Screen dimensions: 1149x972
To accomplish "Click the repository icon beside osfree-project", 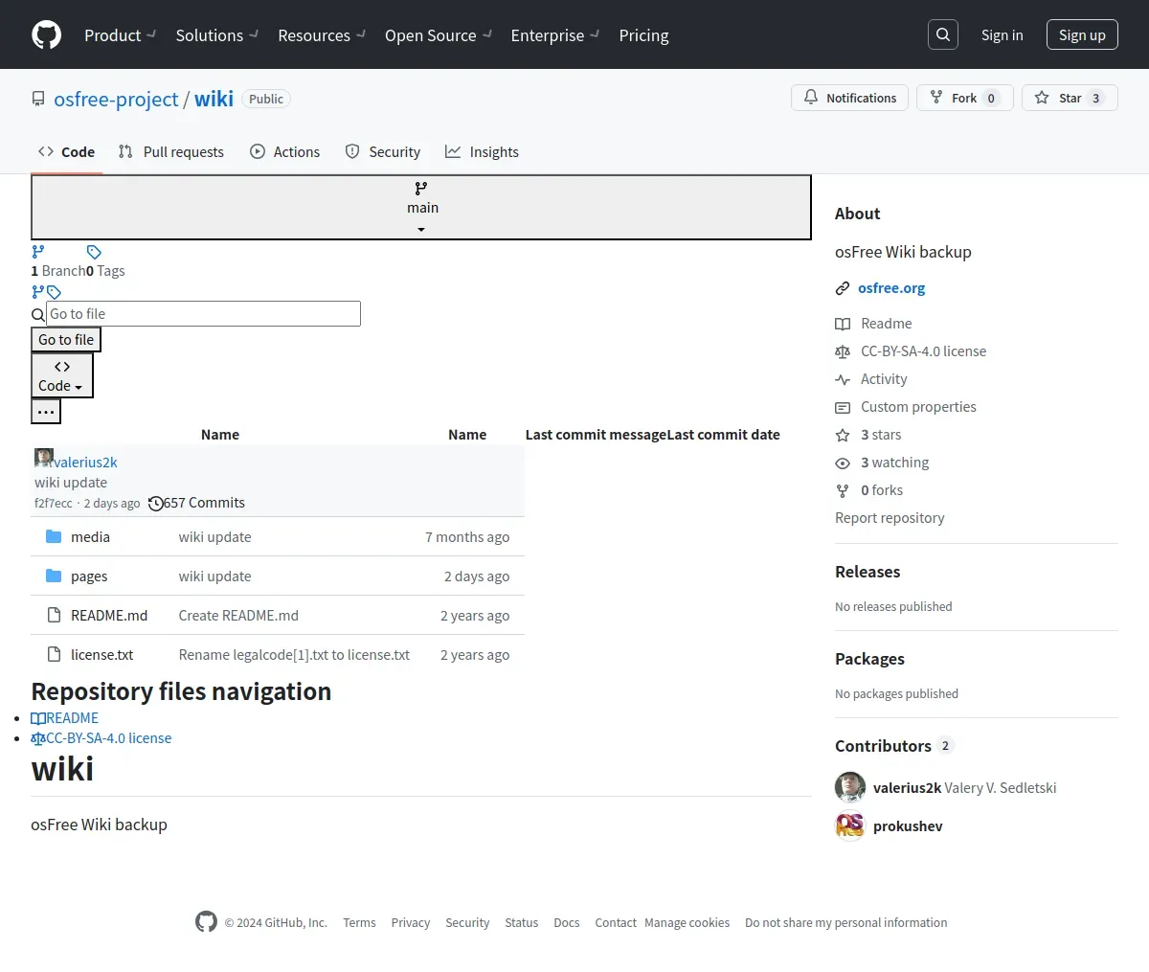I will point(38,99).
